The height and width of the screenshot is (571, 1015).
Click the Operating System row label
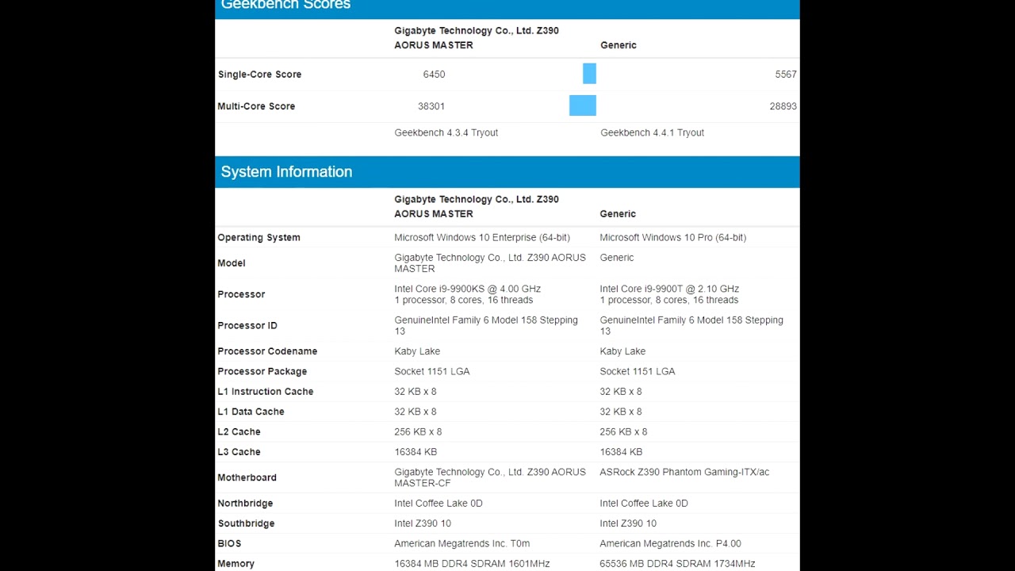259,237
